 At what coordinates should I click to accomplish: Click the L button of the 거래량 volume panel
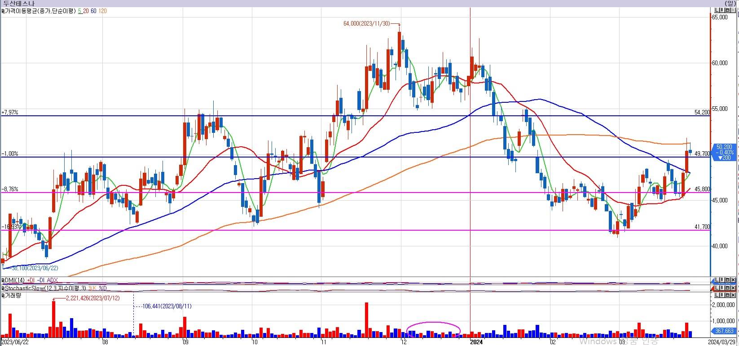click(x=716, y=295)
